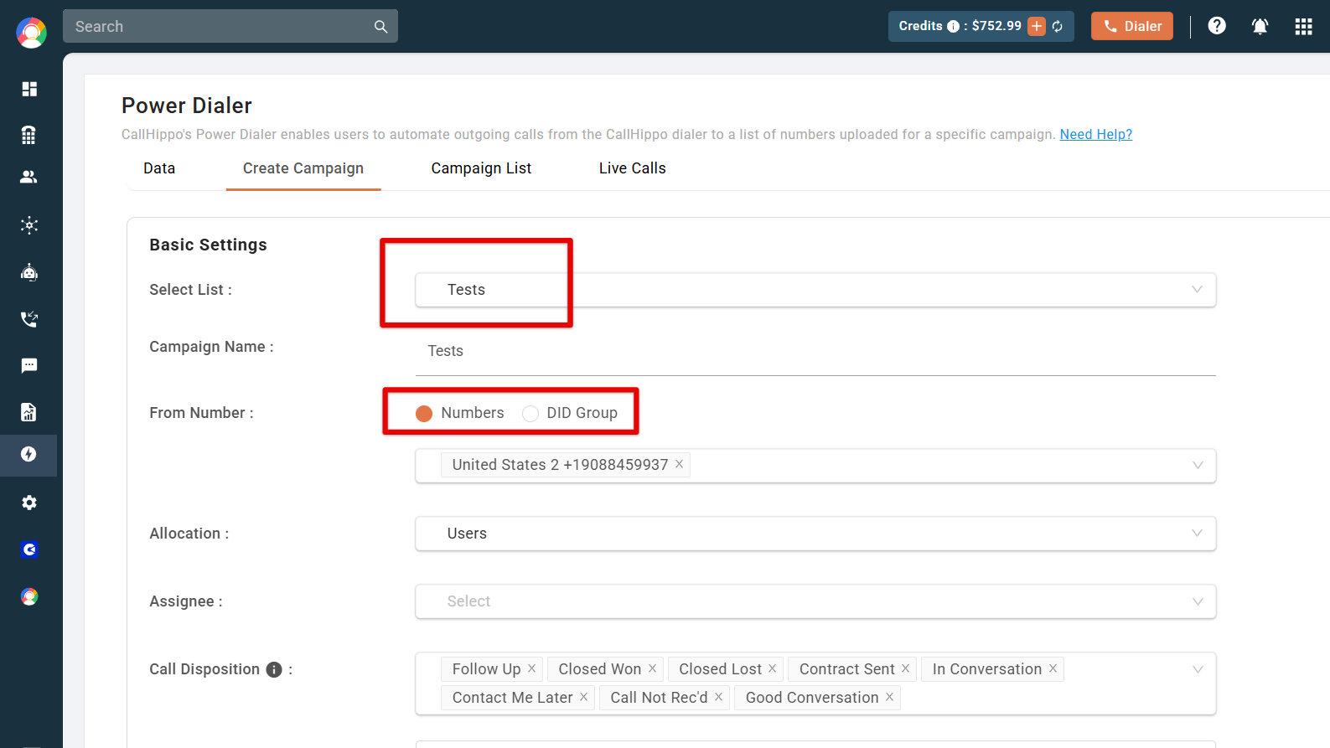Remove the Follow Up disposition tag
This screenshot has height=748, width=1330.
click(531, 668)
